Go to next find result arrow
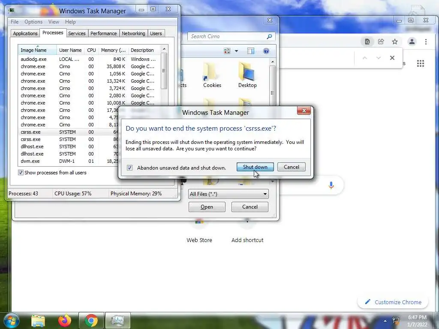Image resolution: width=439 pixels, height=329 pixels. (379, 58)
